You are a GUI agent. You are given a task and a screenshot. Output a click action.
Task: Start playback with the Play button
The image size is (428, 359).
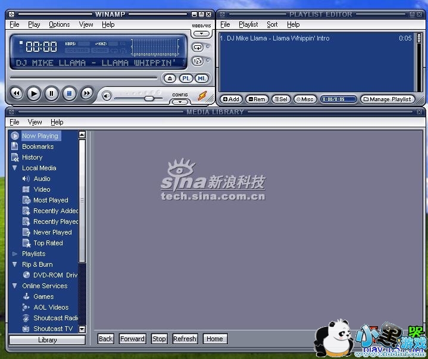point(34,93)
